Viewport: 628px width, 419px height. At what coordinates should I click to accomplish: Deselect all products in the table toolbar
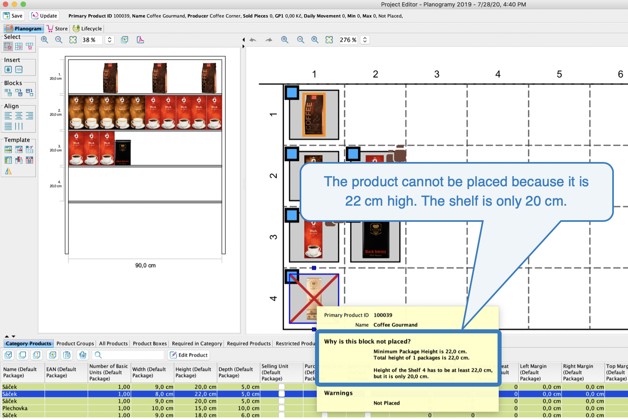pos(23,355)
